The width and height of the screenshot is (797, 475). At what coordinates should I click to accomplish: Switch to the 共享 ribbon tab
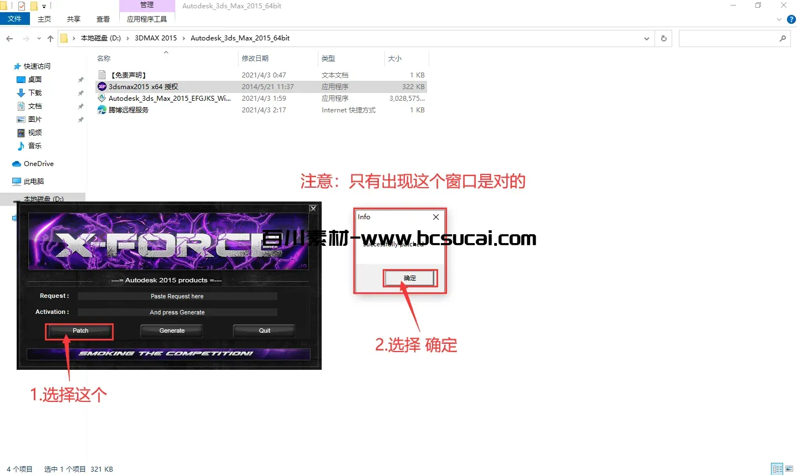click(x=74, y=19)
